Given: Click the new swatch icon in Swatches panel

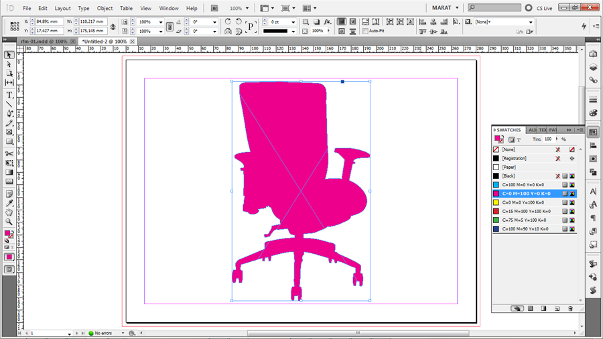Looking at the screenshot, I should [x=557, y=309].
